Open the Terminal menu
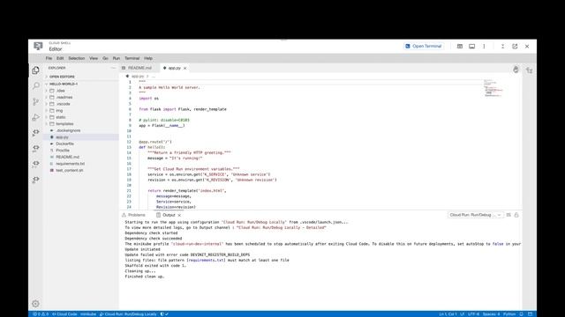The image size is (565, 317). (132, 58)
